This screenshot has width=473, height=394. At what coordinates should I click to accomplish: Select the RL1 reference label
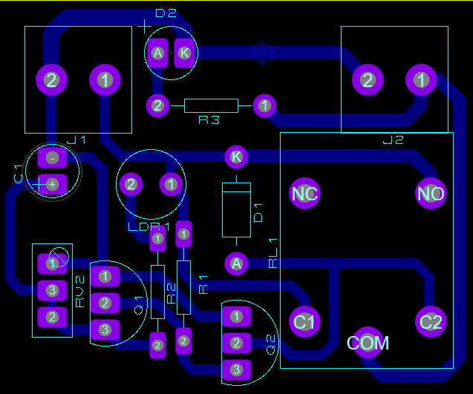click(273, 253)
